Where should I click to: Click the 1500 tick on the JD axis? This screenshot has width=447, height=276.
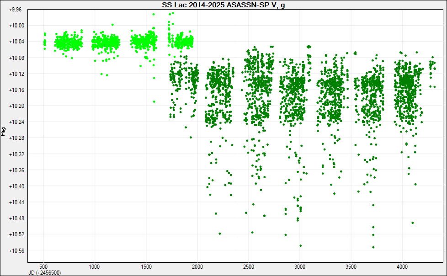pos(146,266)
